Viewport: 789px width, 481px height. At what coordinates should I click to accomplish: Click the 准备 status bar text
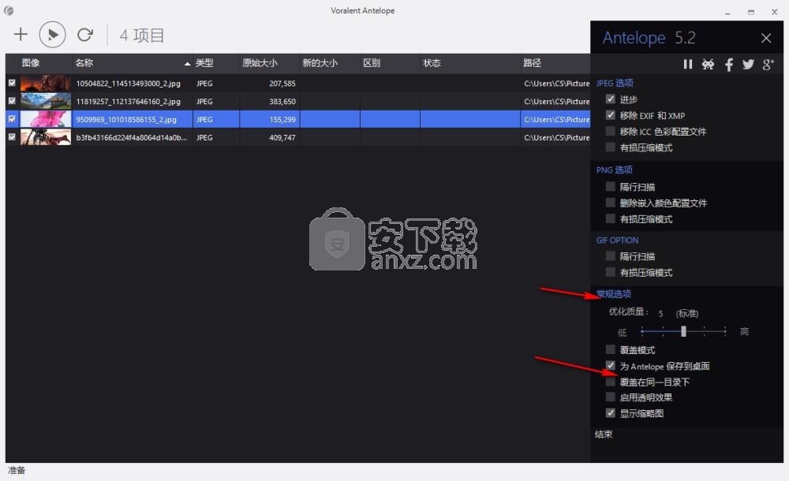(16, 471)
